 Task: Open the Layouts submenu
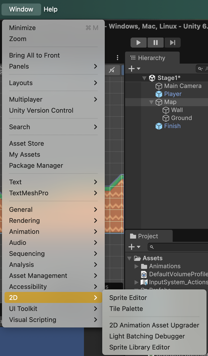53,83
